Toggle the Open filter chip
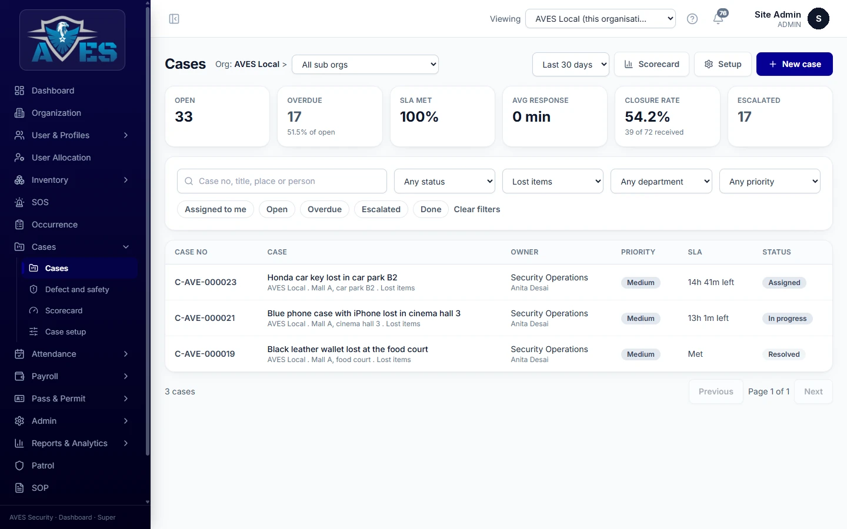The height and width of the screenshot is (529, 847). [x=277, y=209]
